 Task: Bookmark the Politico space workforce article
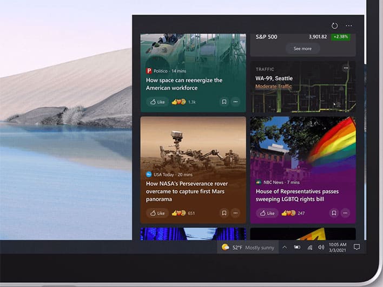click(224, 102)
